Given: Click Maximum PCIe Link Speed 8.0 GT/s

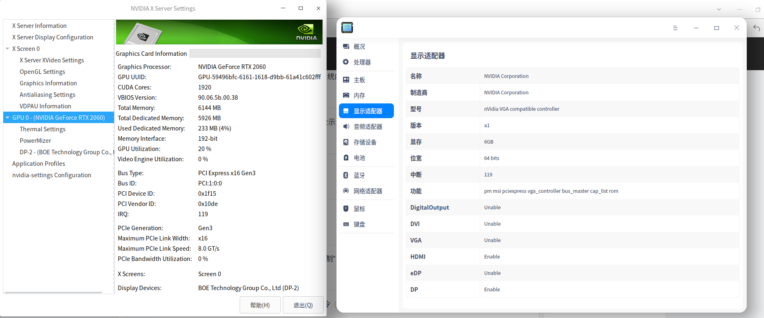Looking at the screenshot, I should point(209,249).
